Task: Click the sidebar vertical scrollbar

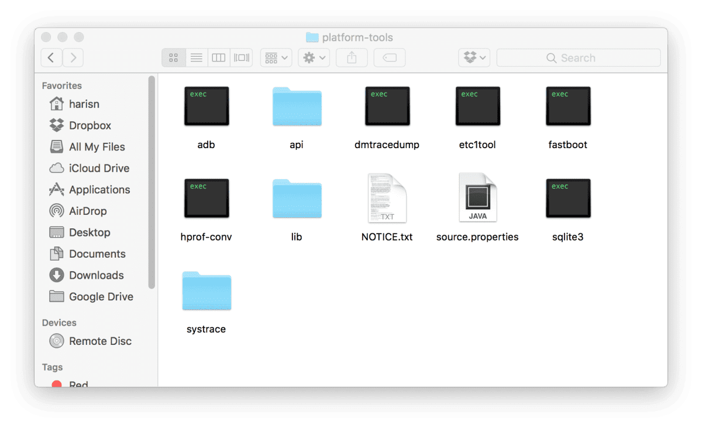Action: (x=152, y=182)
